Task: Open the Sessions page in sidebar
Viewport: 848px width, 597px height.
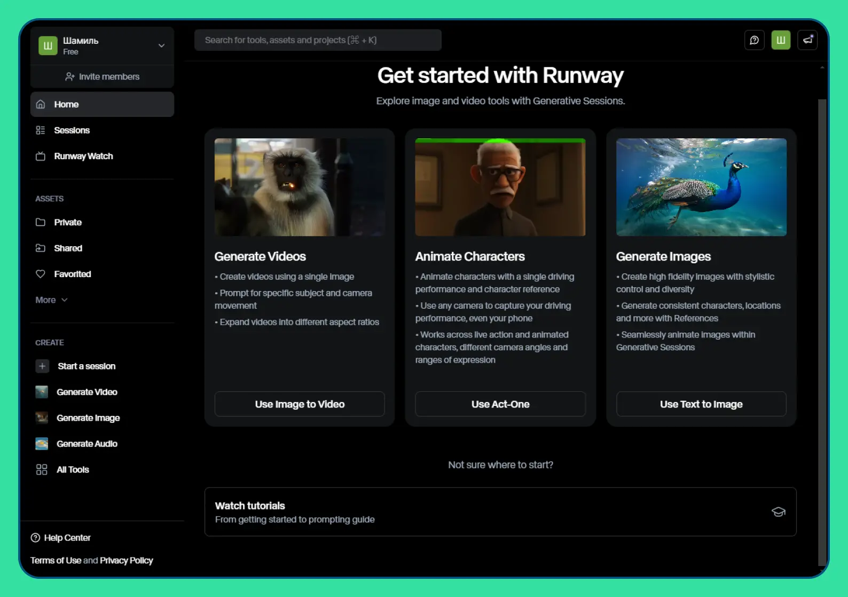Action: point(72,130)
